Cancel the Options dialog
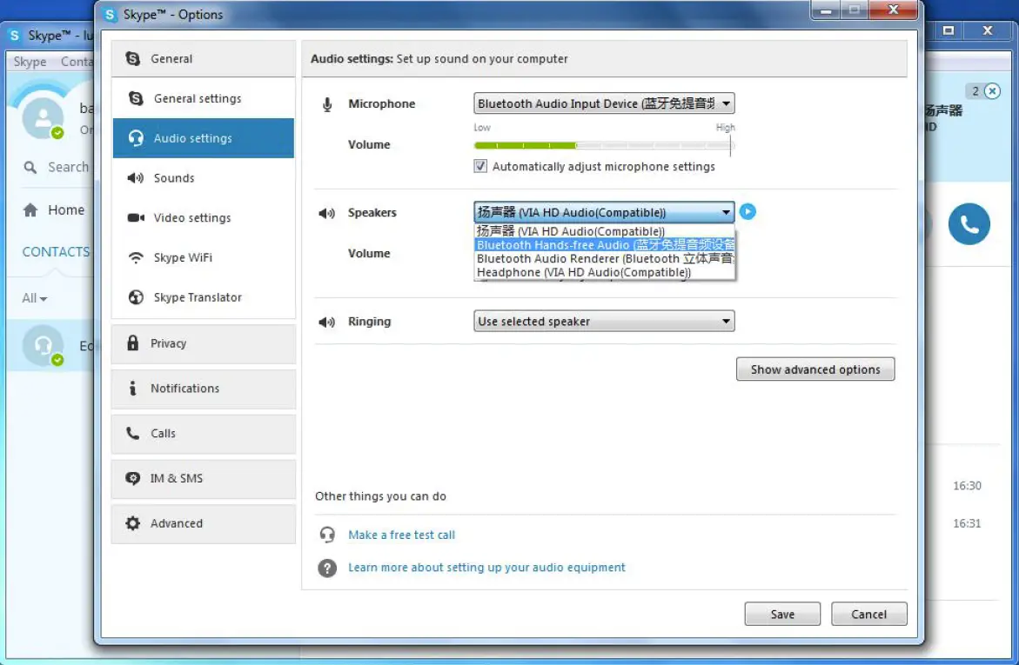1019x665 pixels. [868, 615]
